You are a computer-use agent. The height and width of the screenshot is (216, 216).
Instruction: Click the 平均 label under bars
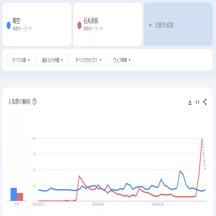point(17,204)
